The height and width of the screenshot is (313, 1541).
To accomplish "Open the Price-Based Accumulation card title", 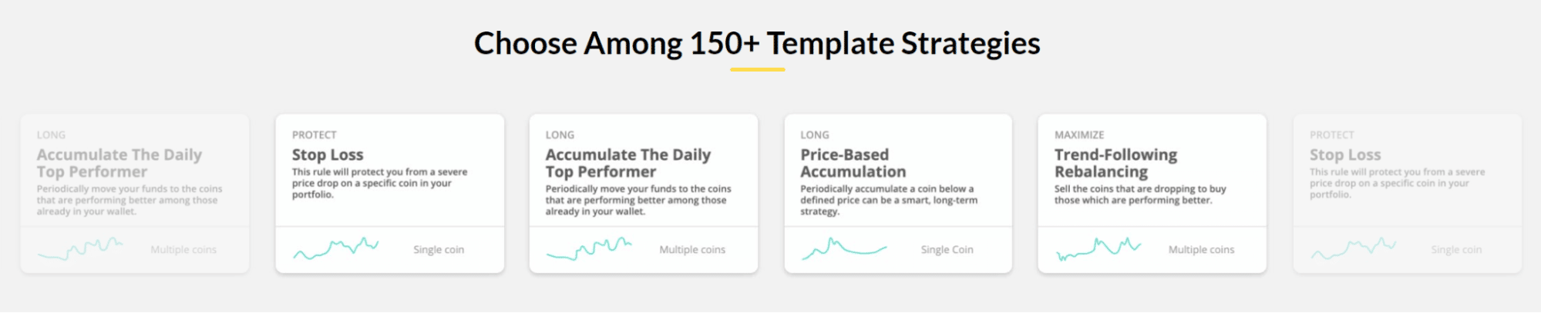I will click(853, 163).
